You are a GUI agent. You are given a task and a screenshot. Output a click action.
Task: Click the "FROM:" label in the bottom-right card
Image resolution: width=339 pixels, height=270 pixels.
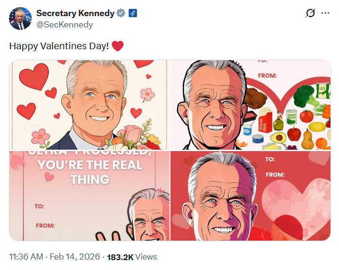point(275,175)
